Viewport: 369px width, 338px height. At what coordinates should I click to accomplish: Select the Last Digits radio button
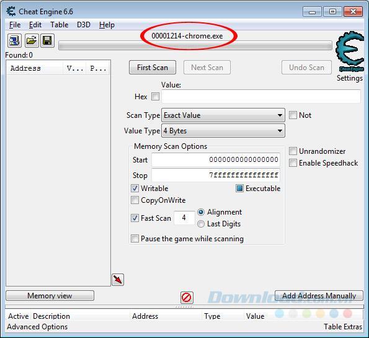pos(201,224)
